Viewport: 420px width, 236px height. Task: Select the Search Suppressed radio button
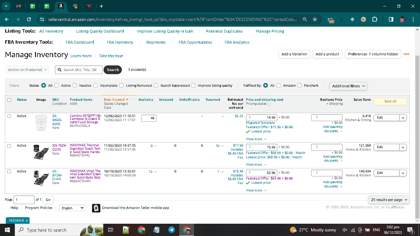pyautogui.click(x=156, y=85)
